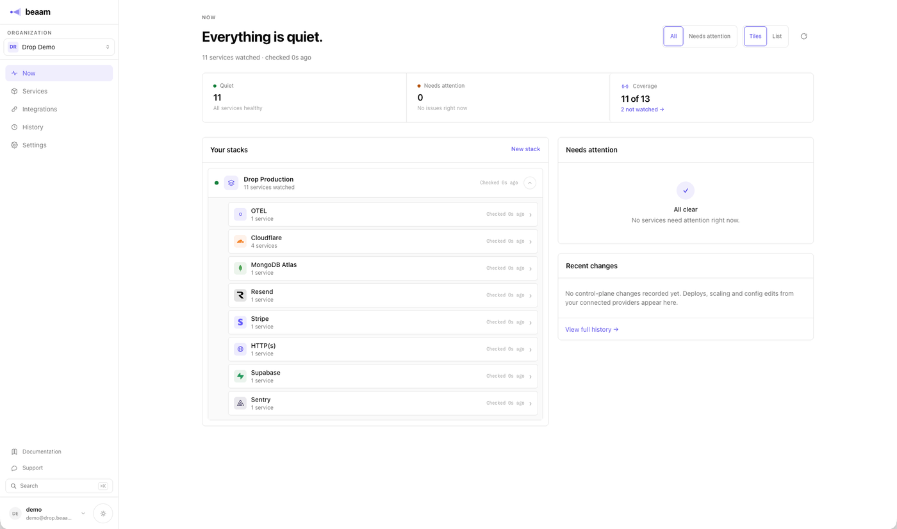Open the Sentry row chevron
This screenshot has width=897, height=529.
[x=531, y=403]
